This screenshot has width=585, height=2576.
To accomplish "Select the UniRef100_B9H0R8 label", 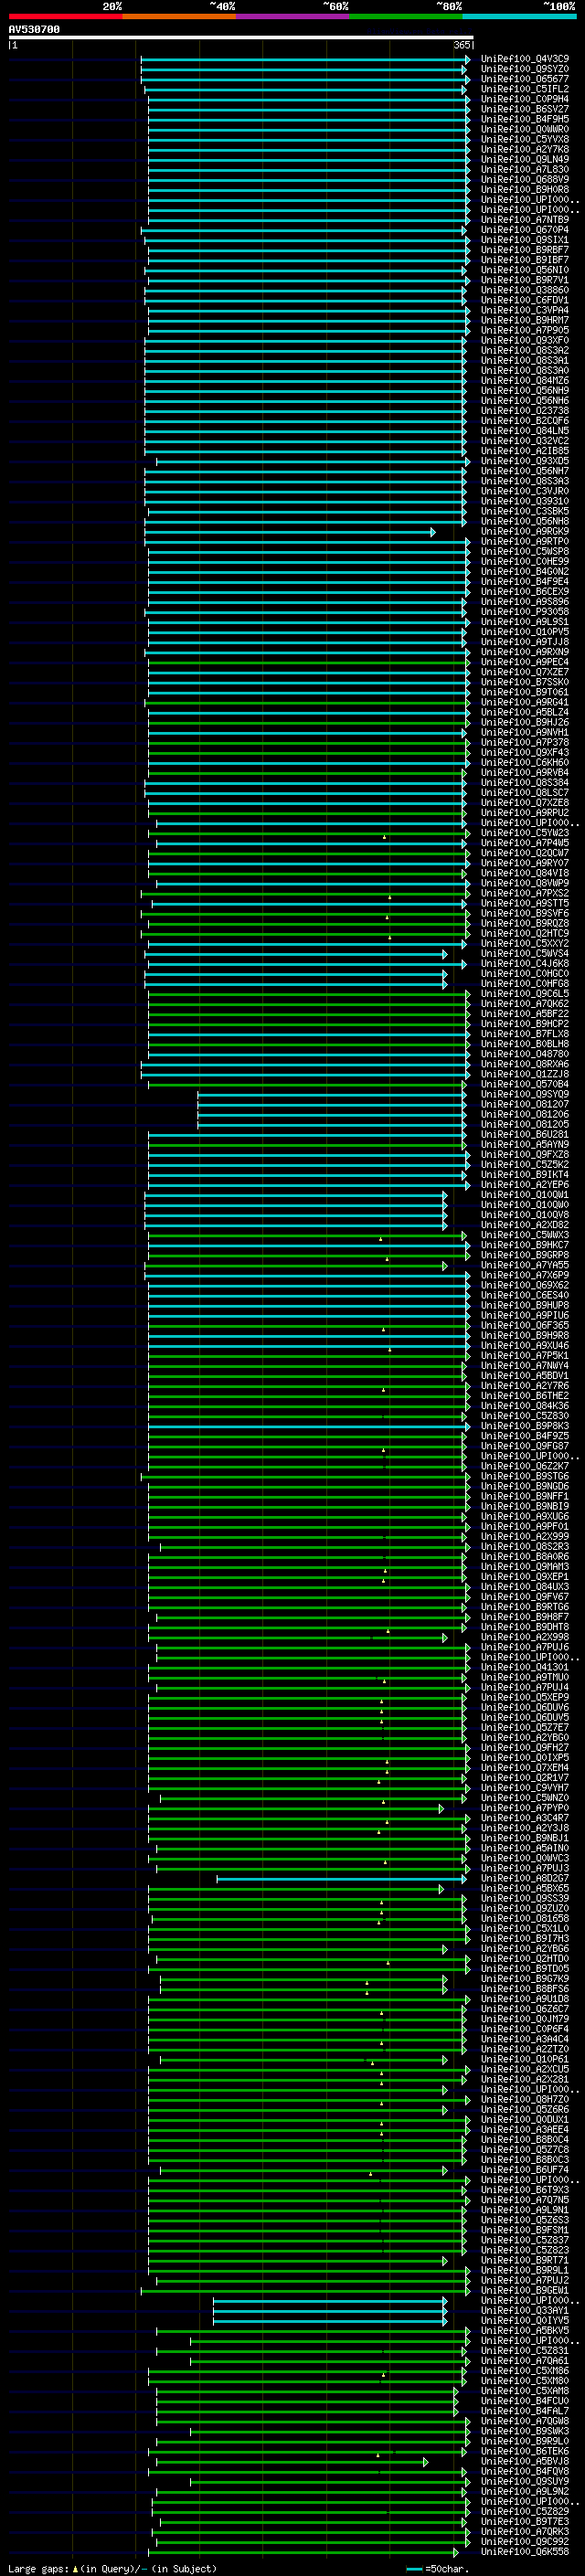I will click(x=524, y=189).
